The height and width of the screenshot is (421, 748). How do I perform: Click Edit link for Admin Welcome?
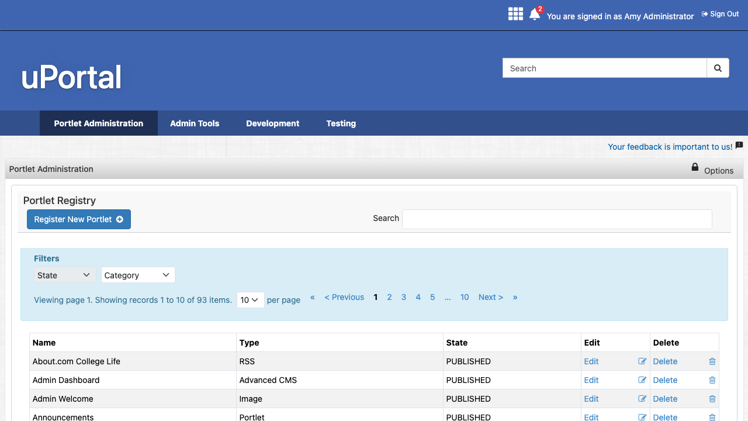[x=591, y=399]
